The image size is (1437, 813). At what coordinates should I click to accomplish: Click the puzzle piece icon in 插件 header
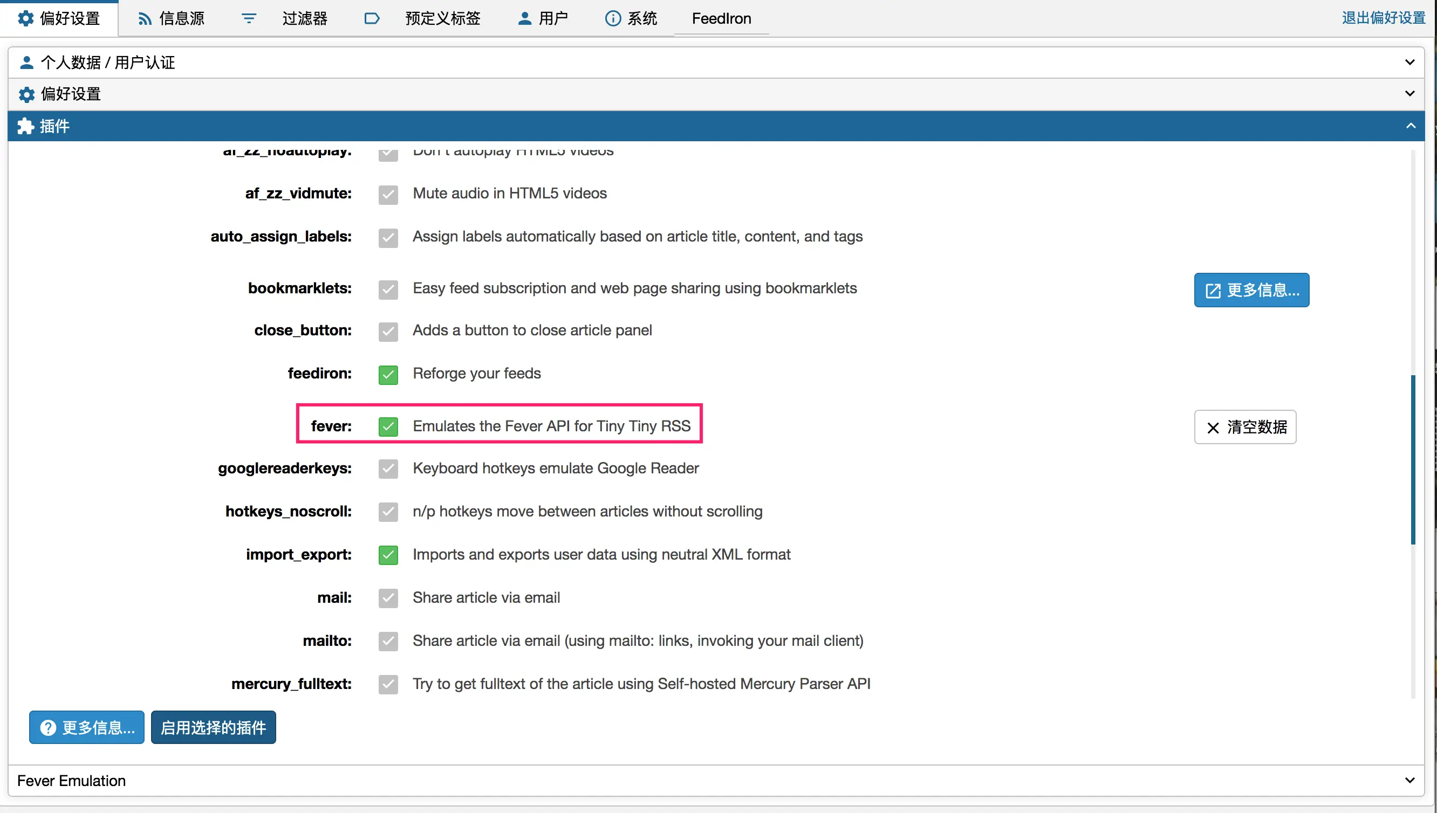tap(26, 126)
